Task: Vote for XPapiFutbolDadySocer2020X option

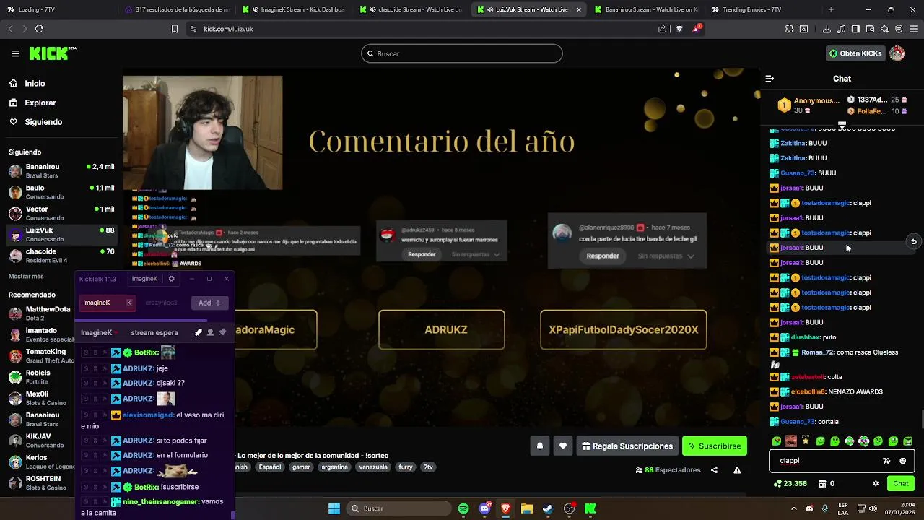Action: (x=624, y=329)
